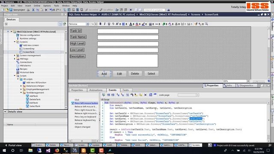The width and height of the screenshot is (274, 154).
Task: Open the 100% zoom level dropdown
Action: [x=248, y=81]
